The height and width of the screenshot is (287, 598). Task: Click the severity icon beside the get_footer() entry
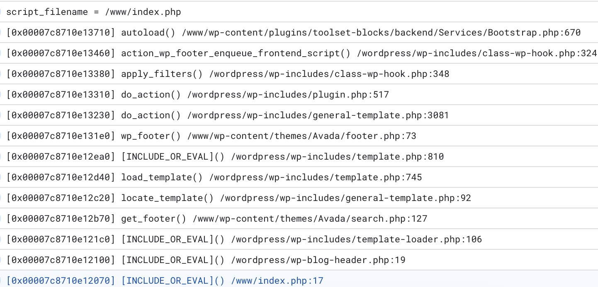pos(1,219)
